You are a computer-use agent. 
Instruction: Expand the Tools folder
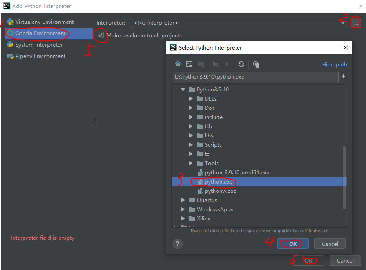(191, 163)
